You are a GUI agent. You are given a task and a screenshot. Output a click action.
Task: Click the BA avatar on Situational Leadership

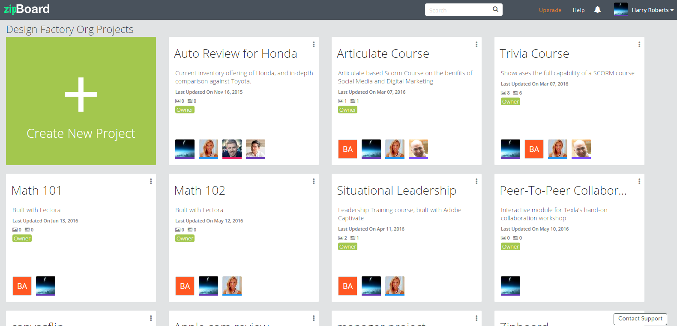(x=347, y=286)
